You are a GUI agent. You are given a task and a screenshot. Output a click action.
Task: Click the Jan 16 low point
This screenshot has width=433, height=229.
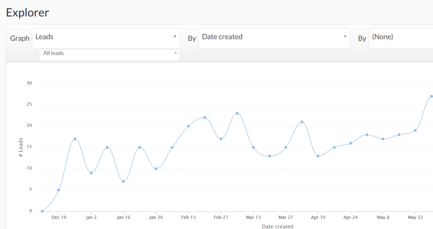click(x=123, y=181)
